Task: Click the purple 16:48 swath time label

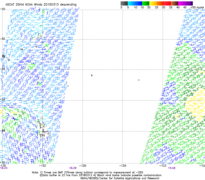Action: coord(171,168)
